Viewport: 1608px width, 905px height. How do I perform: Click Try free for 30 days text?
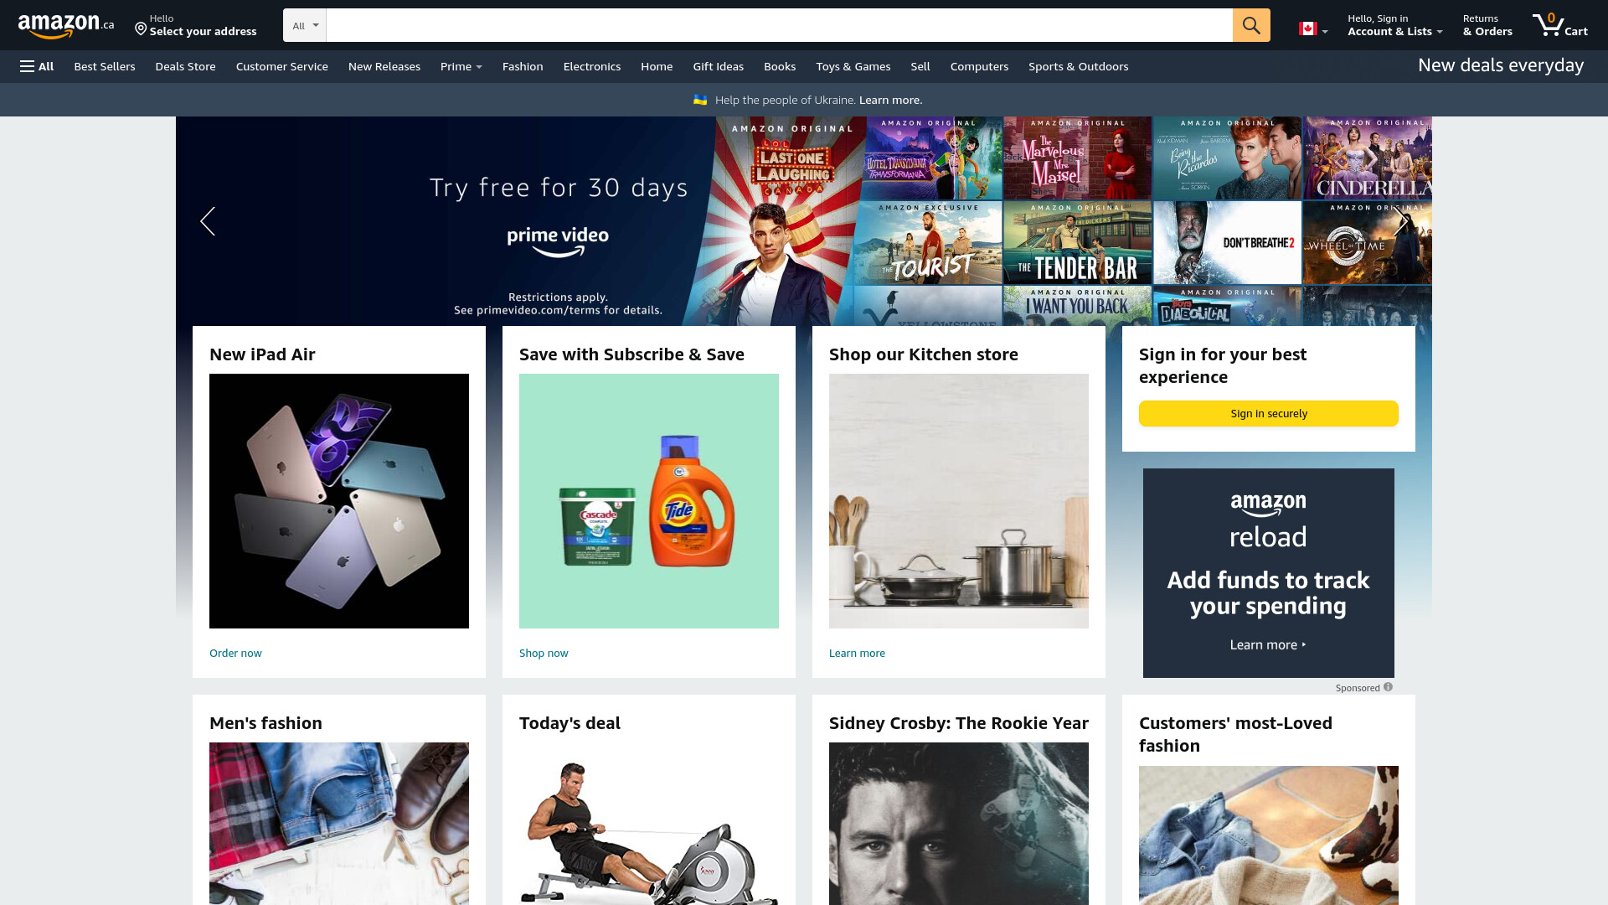pyautogui.click(x=559, y=188)
